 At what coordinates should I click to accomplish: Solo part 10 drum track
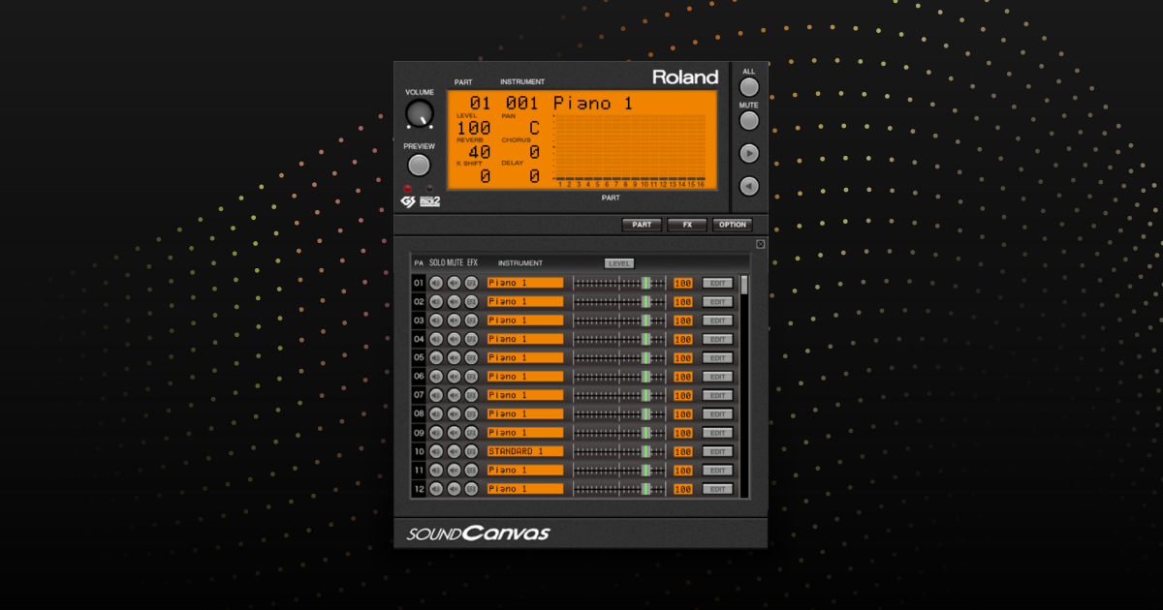[x=436, y=451]
